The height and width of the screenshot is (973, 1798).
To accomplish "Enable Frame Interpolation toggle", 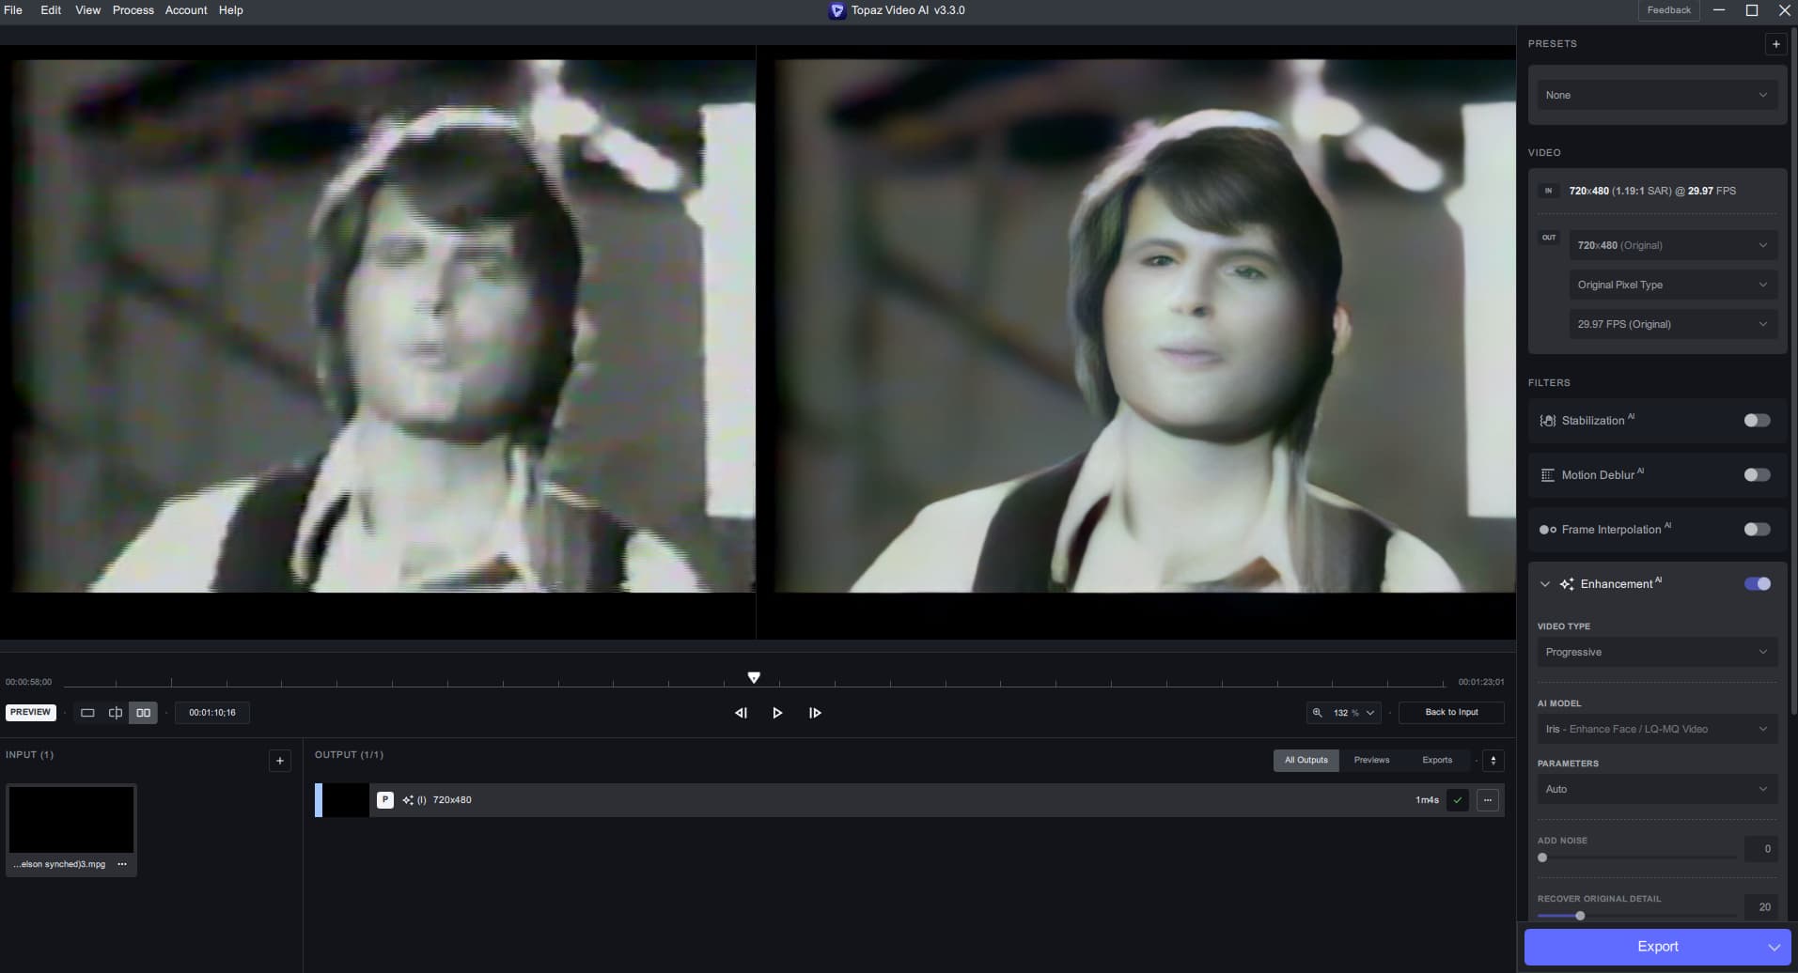I will click(x=1756, y=530).
